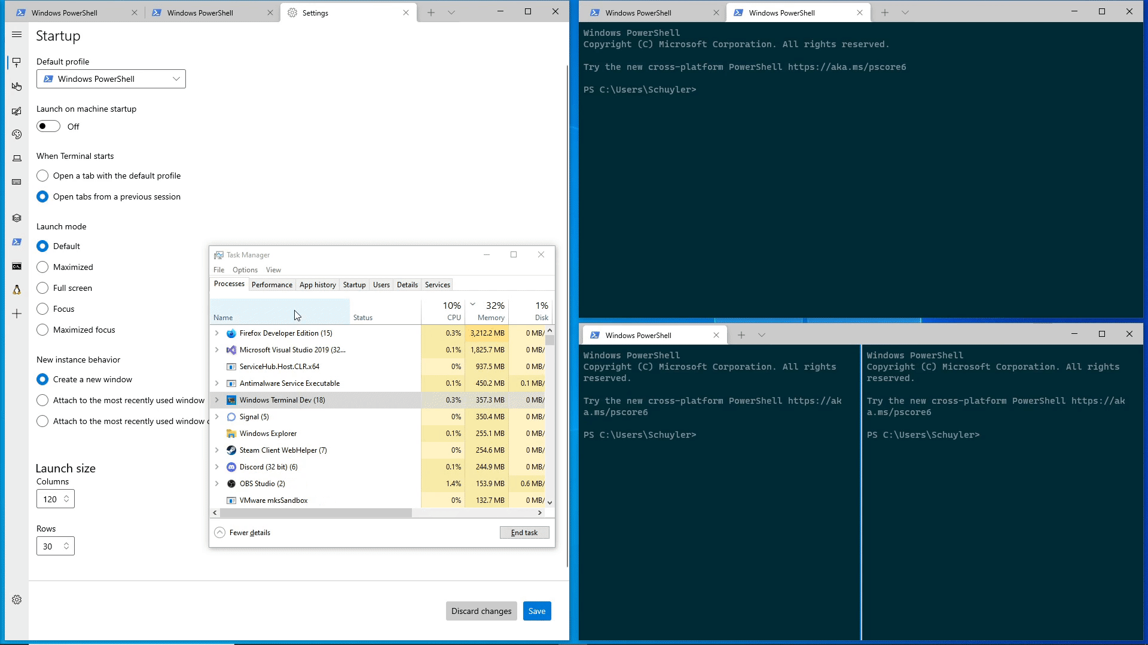Click the Signal process icon
The height and width of the screenshot is (645, 1148).
[231, 417]
